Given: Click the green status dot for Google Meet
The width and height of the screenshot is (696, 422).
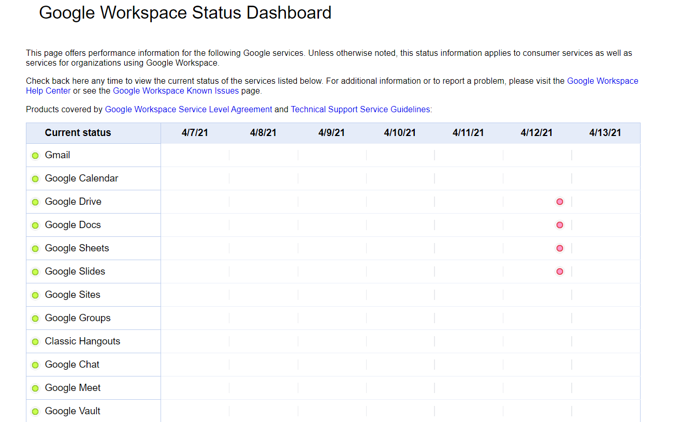Looking at the screenshot, I should point(35,388).
